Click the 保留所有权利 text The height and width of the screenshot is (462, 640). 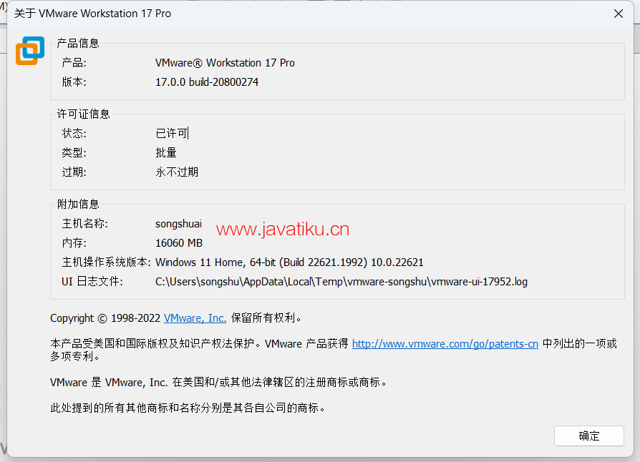(x=266, y=318)
